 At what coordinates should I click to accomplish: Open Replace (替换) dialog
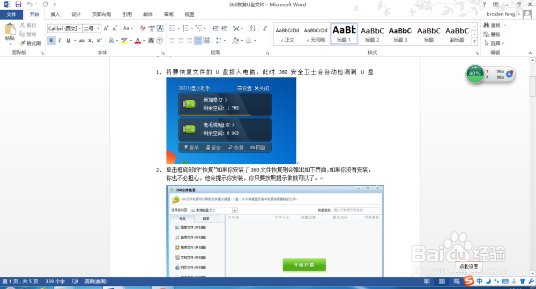coord(492,34)
